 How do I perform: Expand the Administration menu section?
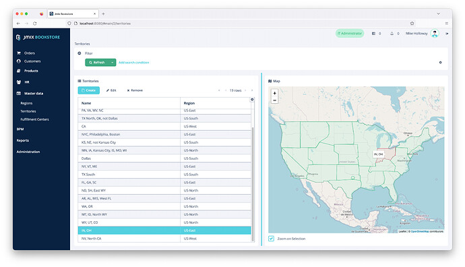click(x=28, y=152)
